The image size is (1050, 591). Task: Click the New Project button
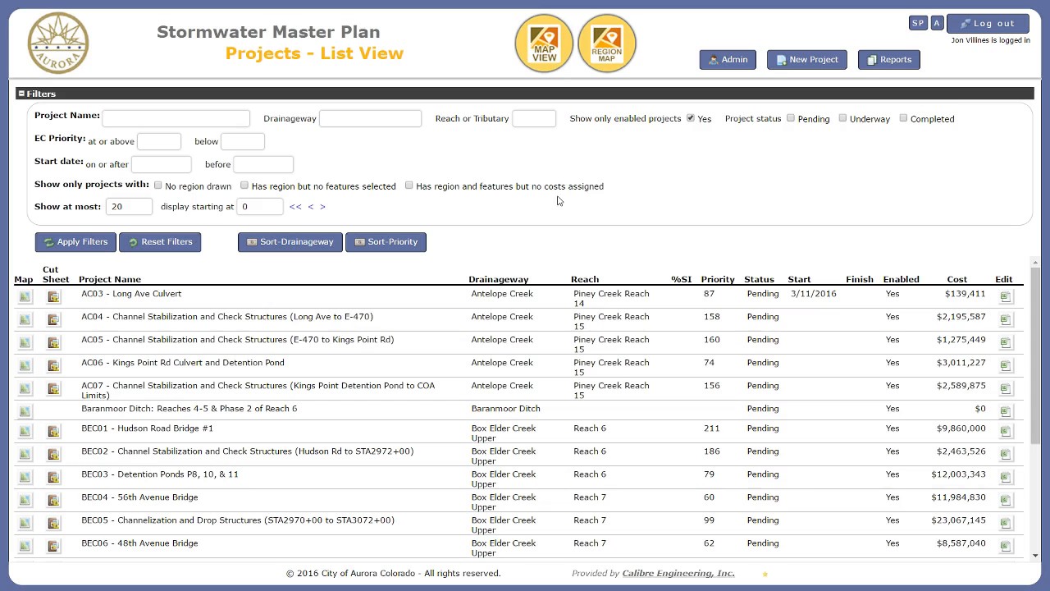(x=807, y=60)
